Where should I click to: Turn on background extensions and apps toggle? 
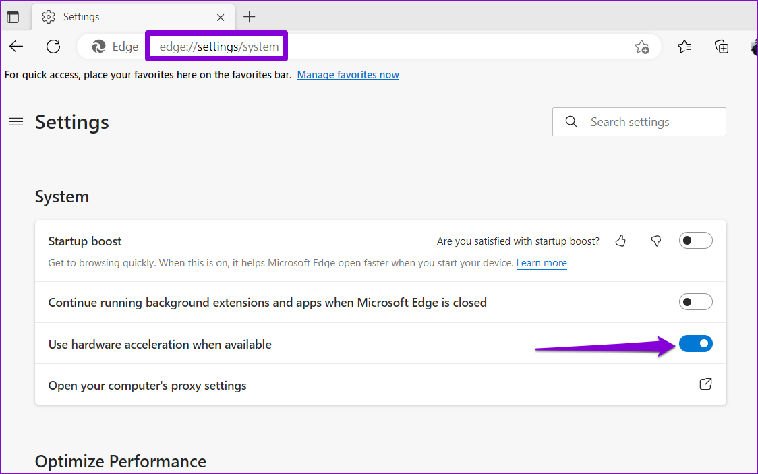pos(695,301)
